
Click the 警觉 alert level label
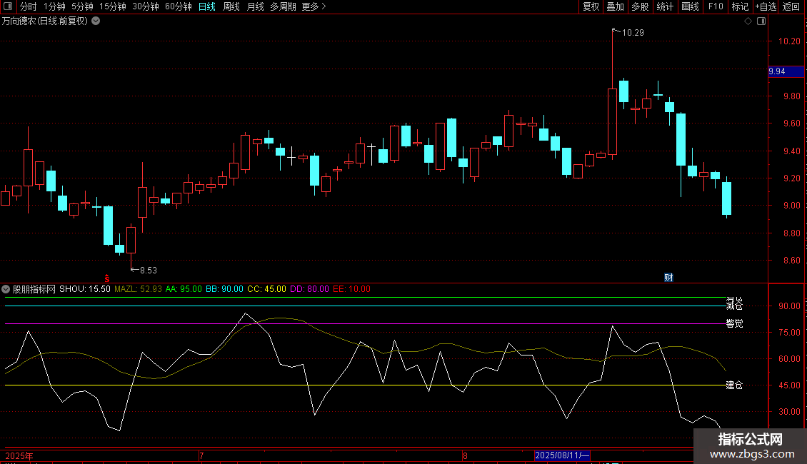pyautogui.click(x=734, y=323)
